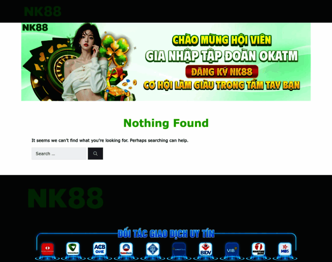This screenshot has height=262, width=332.
Task: Click the 'Nothing Found' heading
Action: (x=166, y=123)
